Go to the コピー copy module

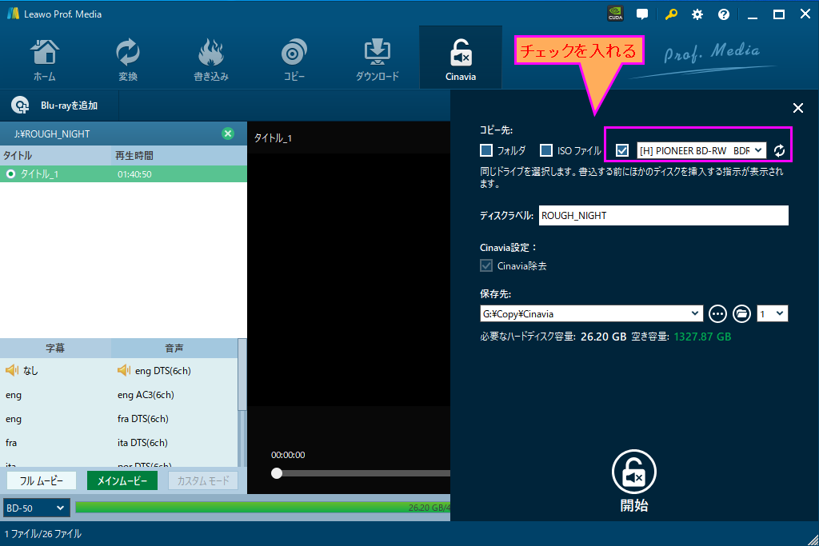pyautogui.click(x=294, y=59)
